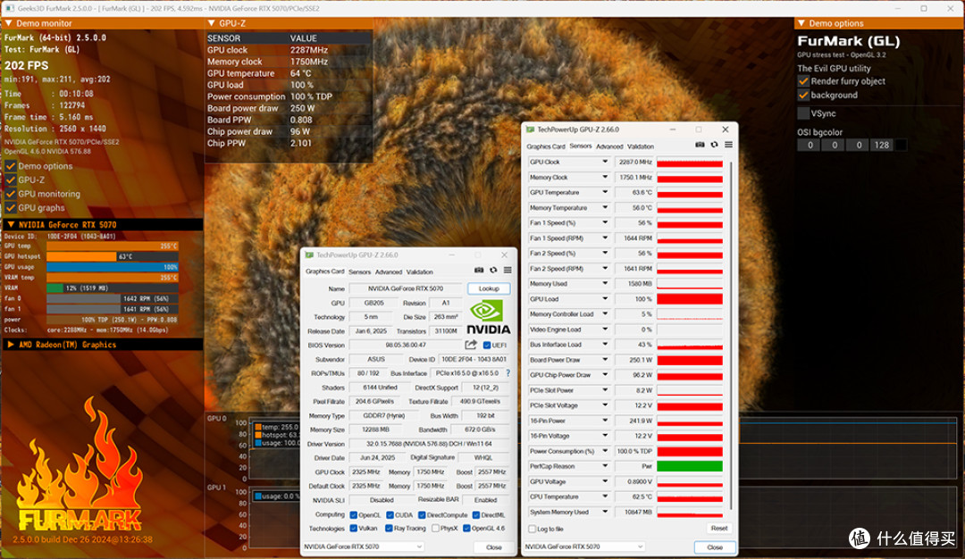
Task: Click the OSI bgcolor preview swatch
Action: pos(901,146)
